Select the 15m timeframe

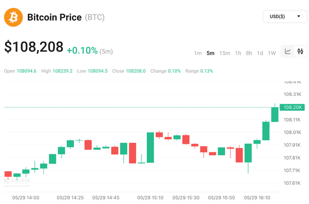tap(225, 53)
